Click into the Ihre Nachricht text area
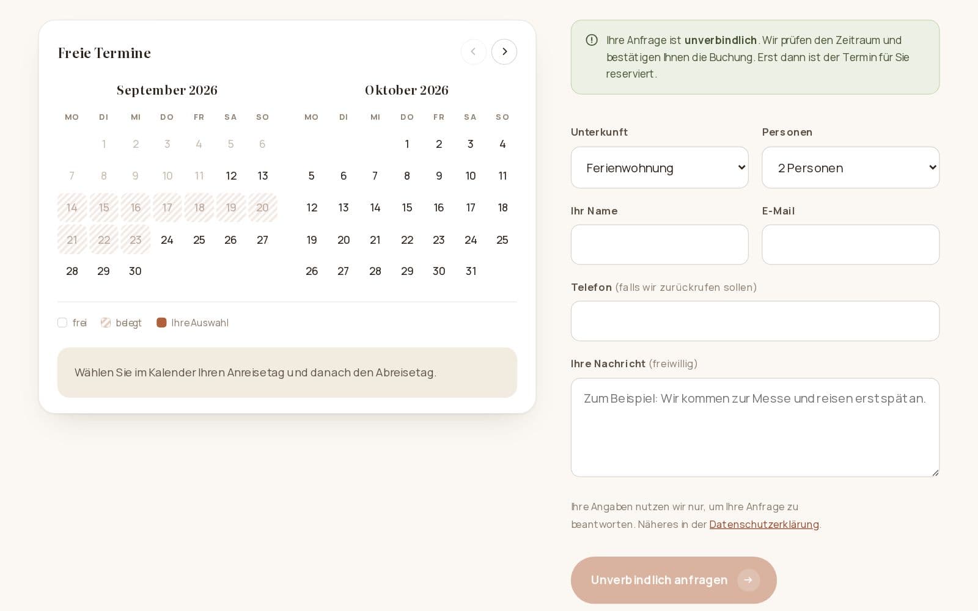The image size is (978, 611). (x=755, y=428)
